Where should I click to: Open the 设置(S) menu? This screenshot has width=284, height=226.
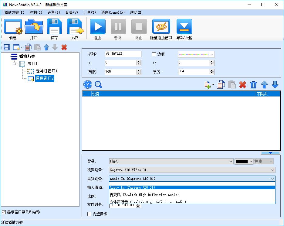pos(54,12)
